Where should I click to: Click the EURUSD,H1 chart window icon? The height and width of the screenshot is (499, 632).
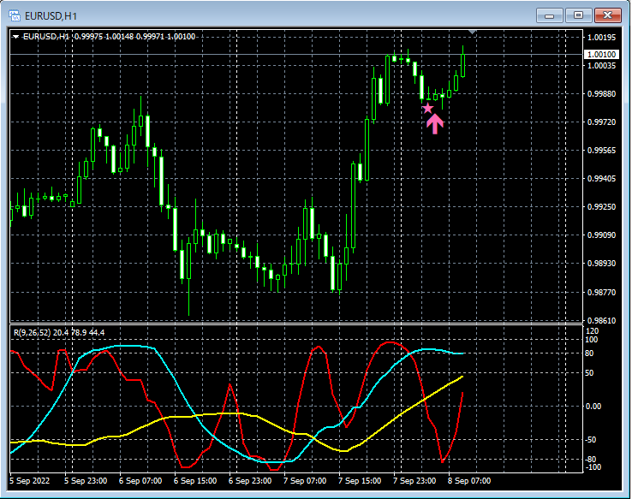[15, 15]
